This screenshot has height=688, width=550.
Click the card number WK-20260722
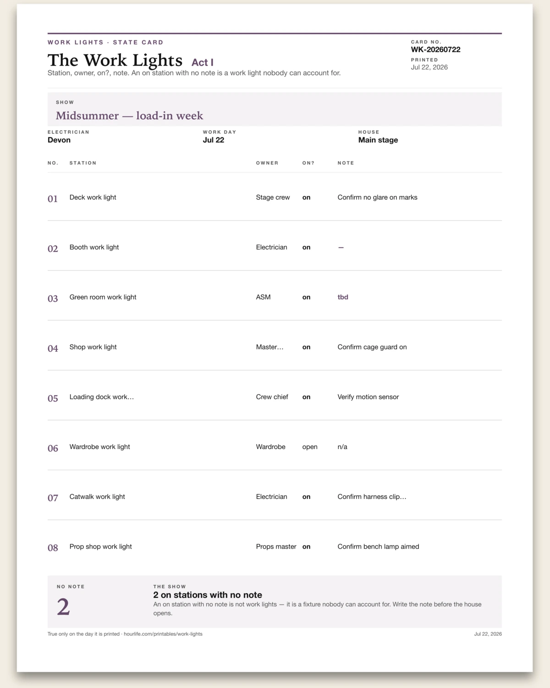(435, 50)
